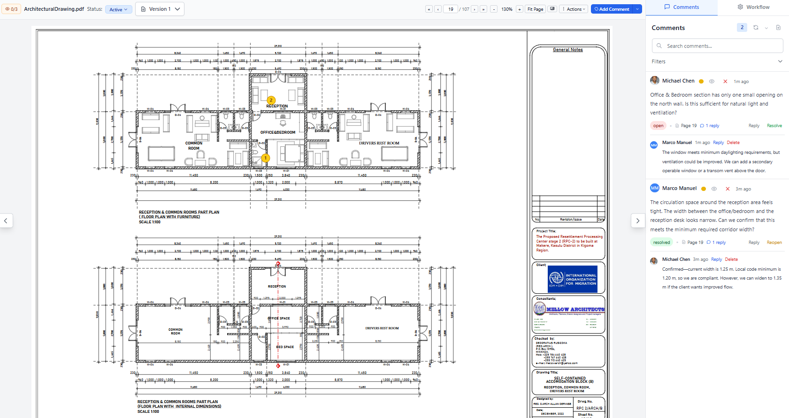Open comment marker 1 on the drawing
The image size is (789, 418).
[x=266, y=158]
